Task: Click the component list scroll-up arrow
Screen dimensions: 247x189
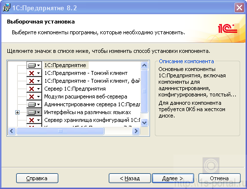Action: point(144,66)
